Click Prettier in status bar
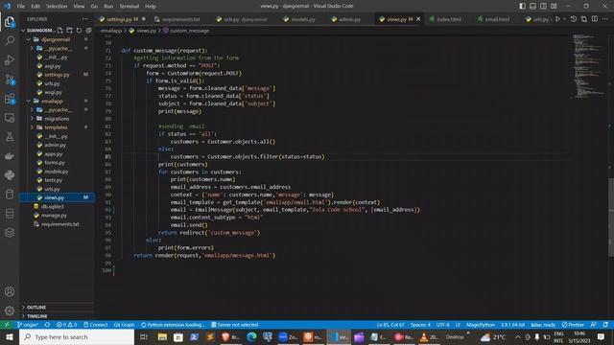The image size is (614, 345). click(x=573, y=325)
